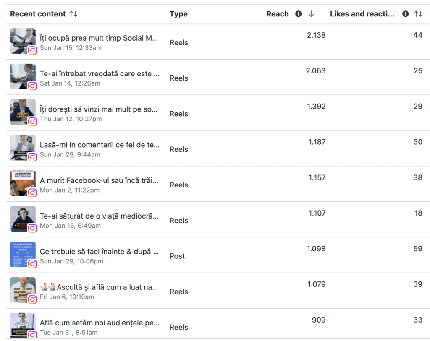This screenshot has width=430, height=341.
Task: Click the Reach info icon
Action: click(x=299, y=14)
